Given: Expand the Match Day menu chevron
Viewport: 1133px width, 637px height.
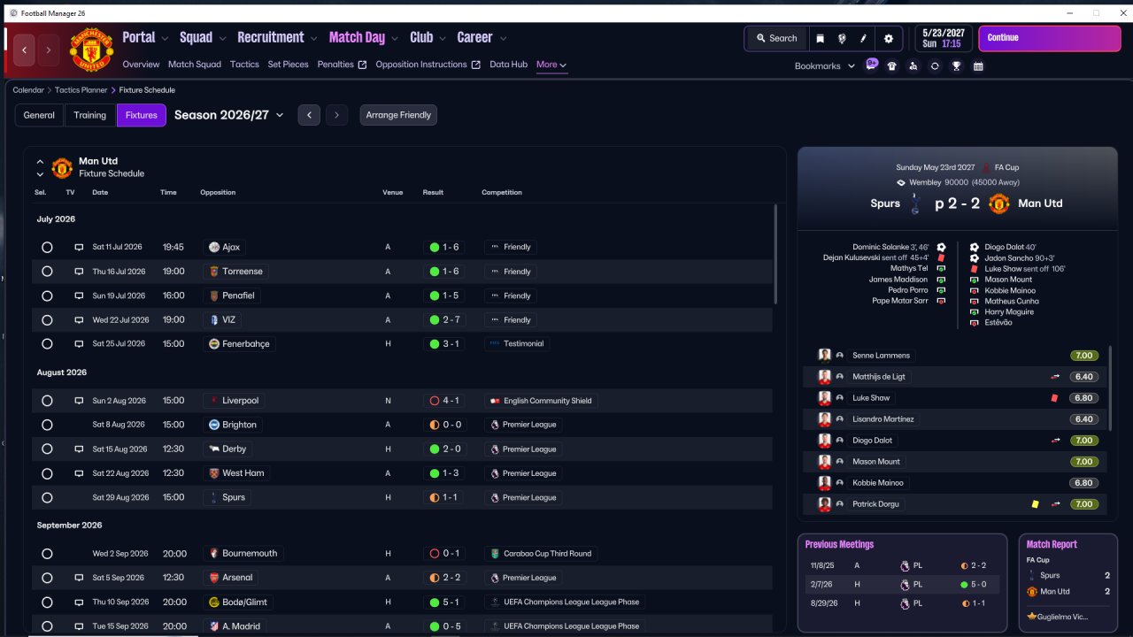Looking at the screenshot, I should pyautogui.click(x=395, y=38).
